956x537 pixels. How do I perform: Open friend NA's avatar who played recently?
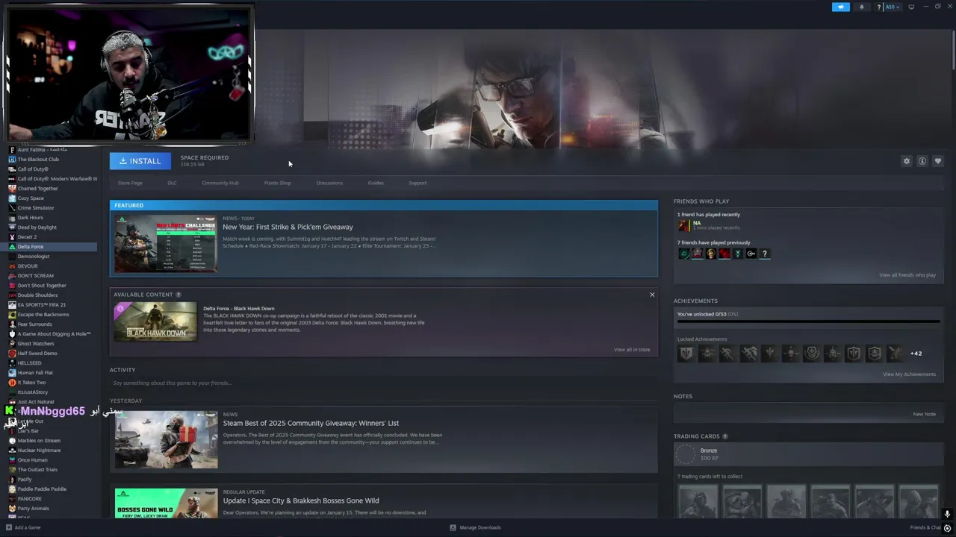click(x=683, y=225)
